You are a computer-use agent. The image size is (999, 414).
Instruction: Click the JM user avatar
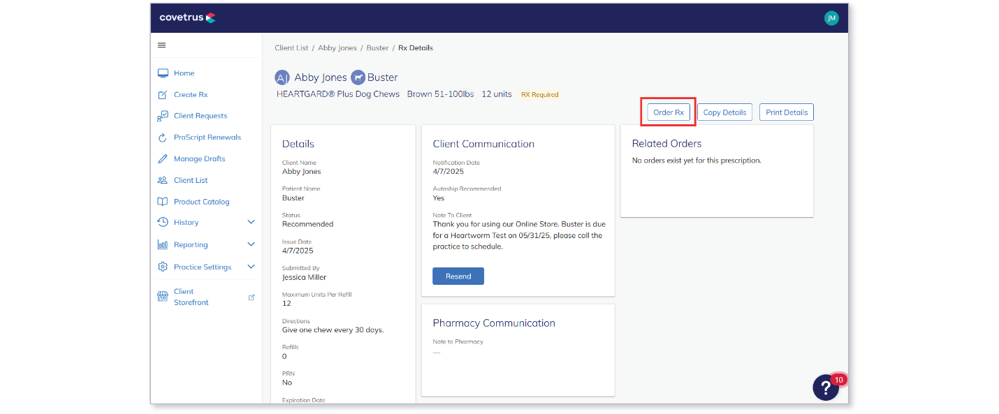tap(831, 18)
